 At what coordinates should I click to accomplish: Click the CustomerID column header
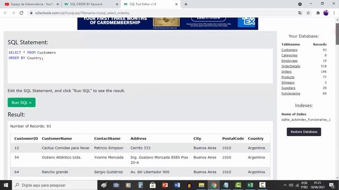pos(26,138)
